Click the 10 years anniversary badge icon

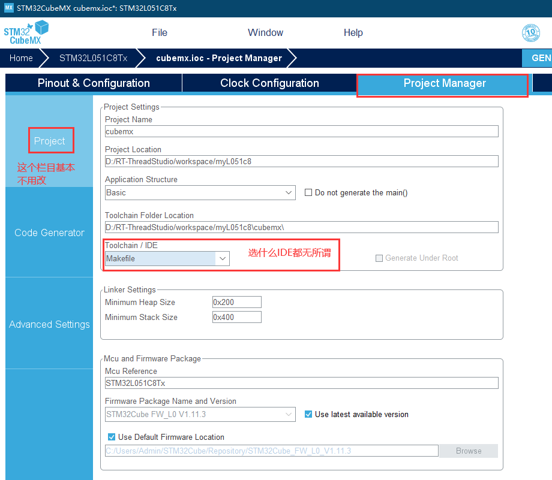pyautogui.click(x=531, y=33)
